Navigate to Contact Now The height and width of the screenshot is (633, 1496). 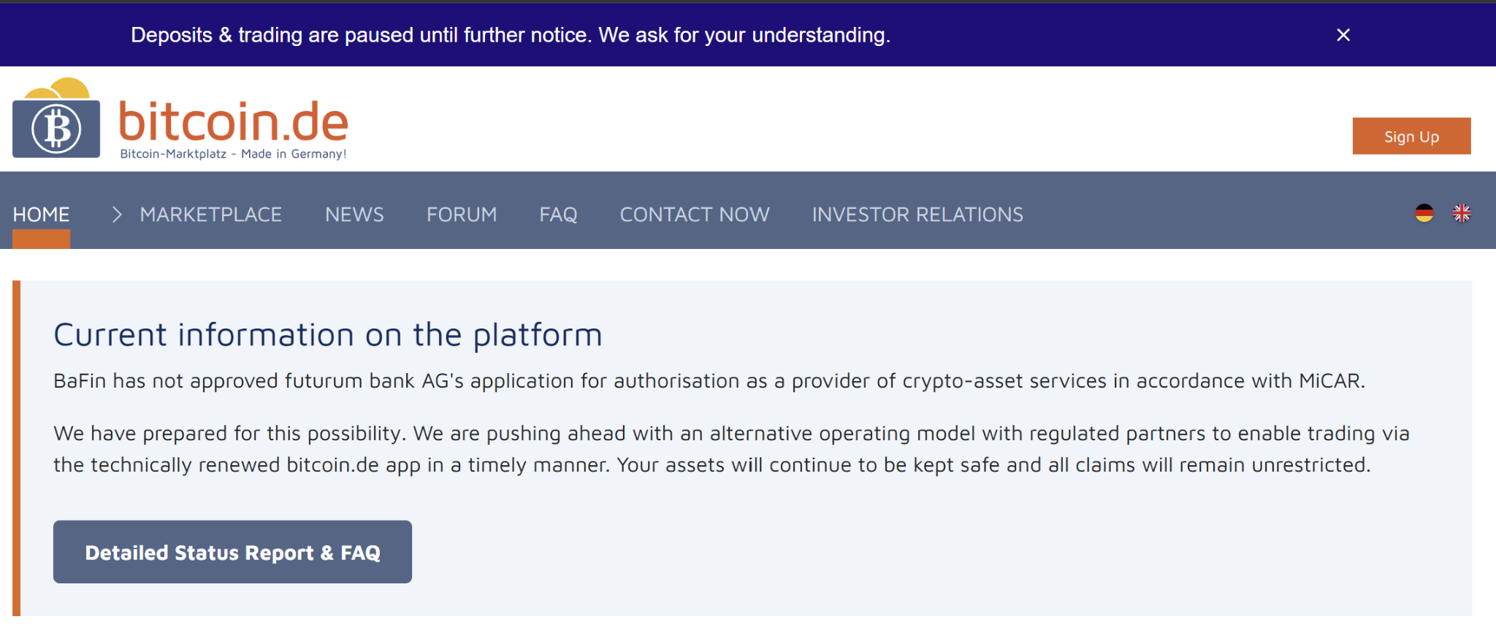pyautogui.click(x=695, y=215)
